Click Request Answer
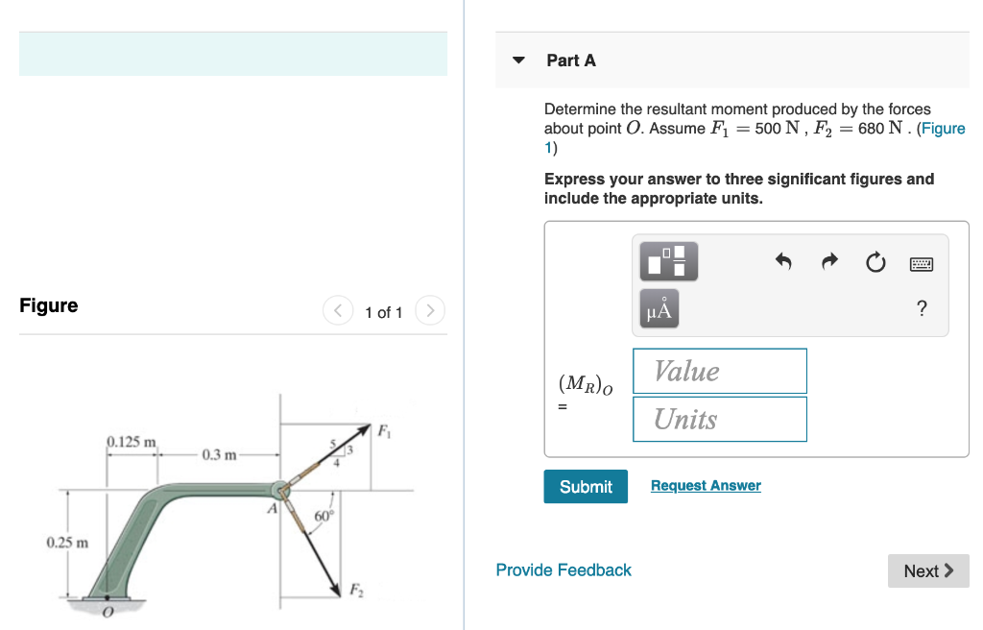Viewport: 983px width, 630px height. 705,485
